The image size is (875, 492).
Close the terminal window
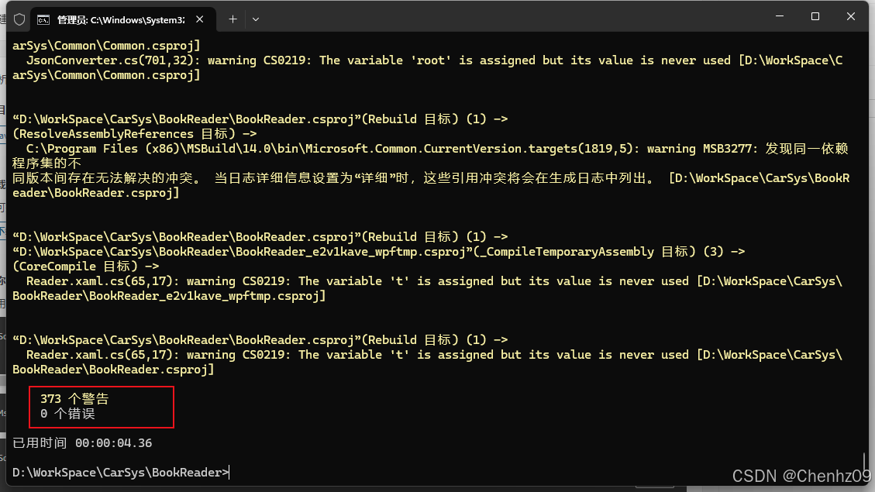(x=851, y=17)
